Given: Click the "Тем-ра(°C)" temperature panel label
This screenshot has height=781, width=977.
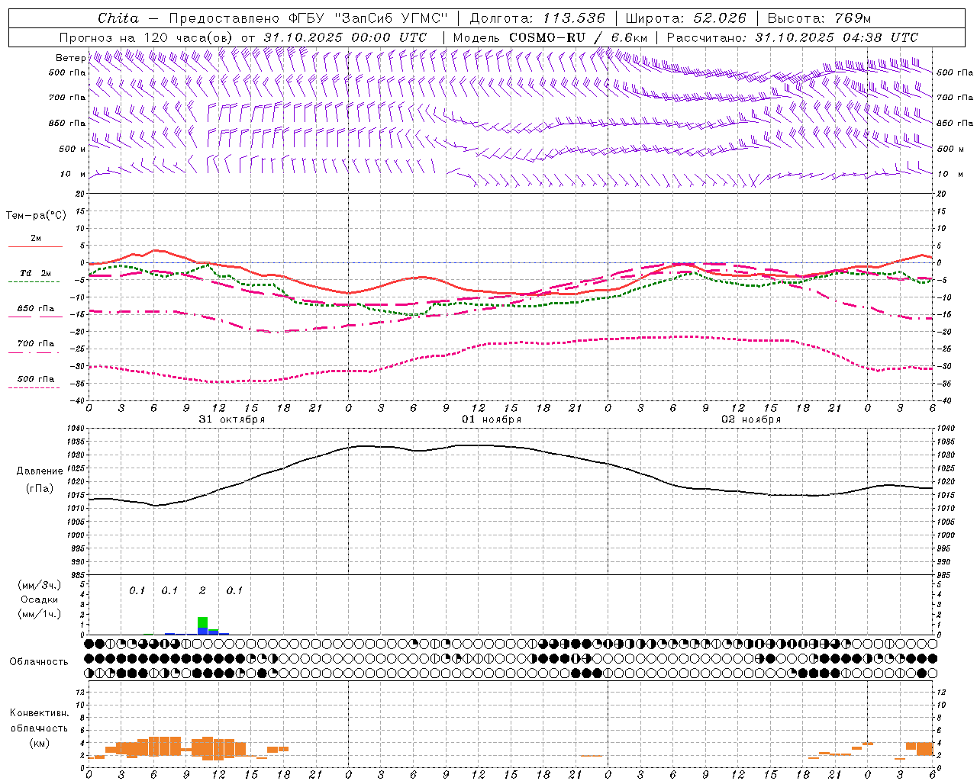Looking at the screenshot, I should [36, 216].
